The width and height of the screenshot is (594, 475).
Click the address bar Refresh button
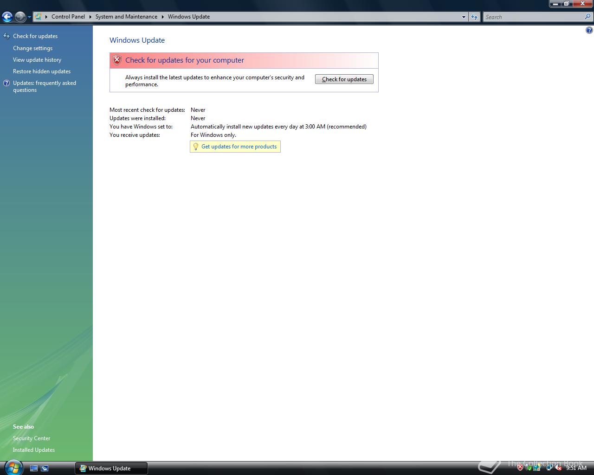point(474,17)
